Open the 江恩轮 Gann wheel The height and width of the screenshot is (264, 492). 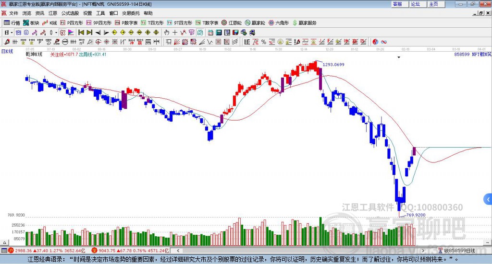232,23
